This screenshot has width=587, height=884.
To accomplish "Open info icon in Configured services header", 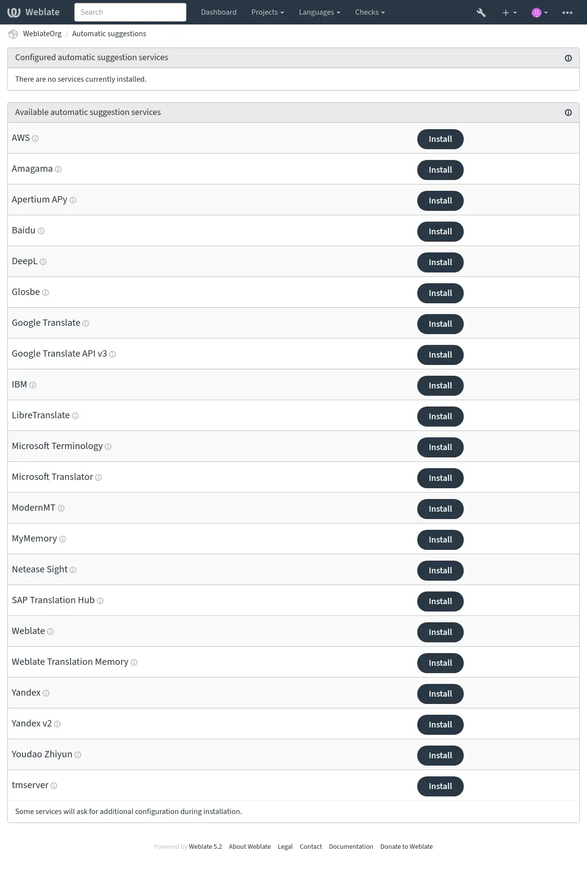I will tap(568, 58).
